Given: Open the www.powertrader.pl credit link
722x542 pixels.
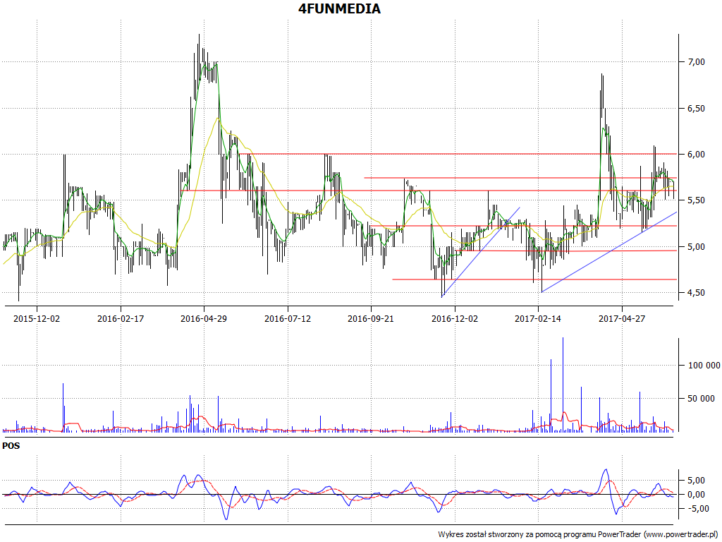Looking at the screenshot, I should point(682,535).
